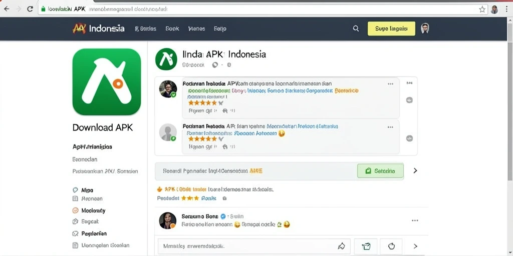Click the orange thumbs-up icon before the APK line
The image size is (513, 256).
(160, 189)
